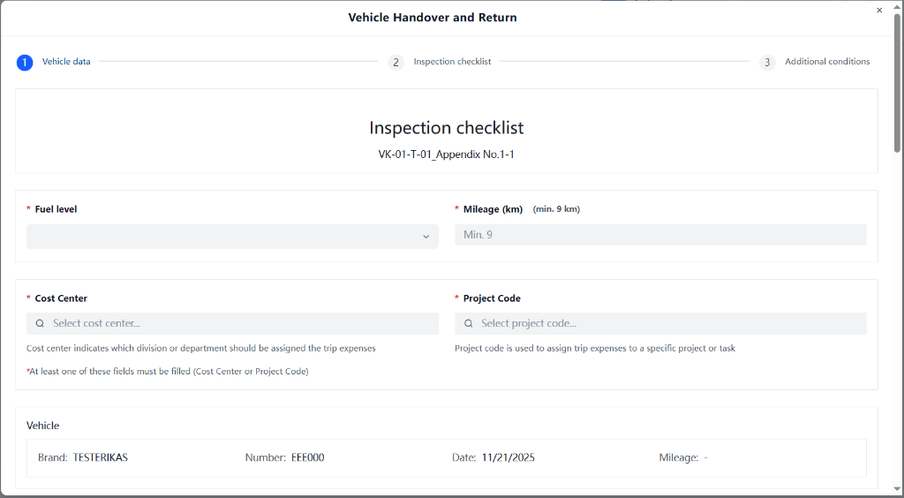Click the Select project code search field
904x498 pixels.
coord(660,323)
